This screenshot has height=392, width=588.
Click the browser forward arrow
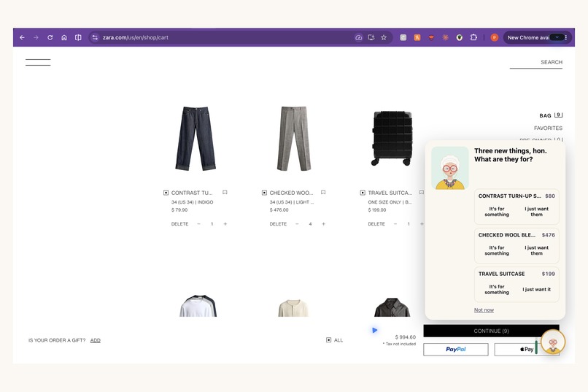coord(36,37)
